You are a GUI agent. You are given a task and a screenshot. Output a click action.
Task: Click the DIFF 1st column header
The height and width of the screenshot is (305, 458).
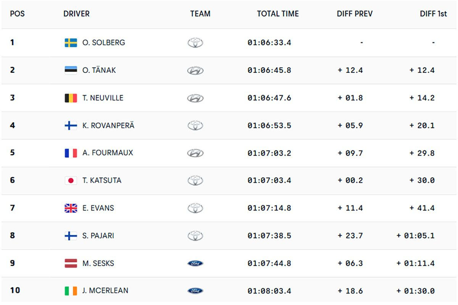pyautogui.click(x=433, y=14)
